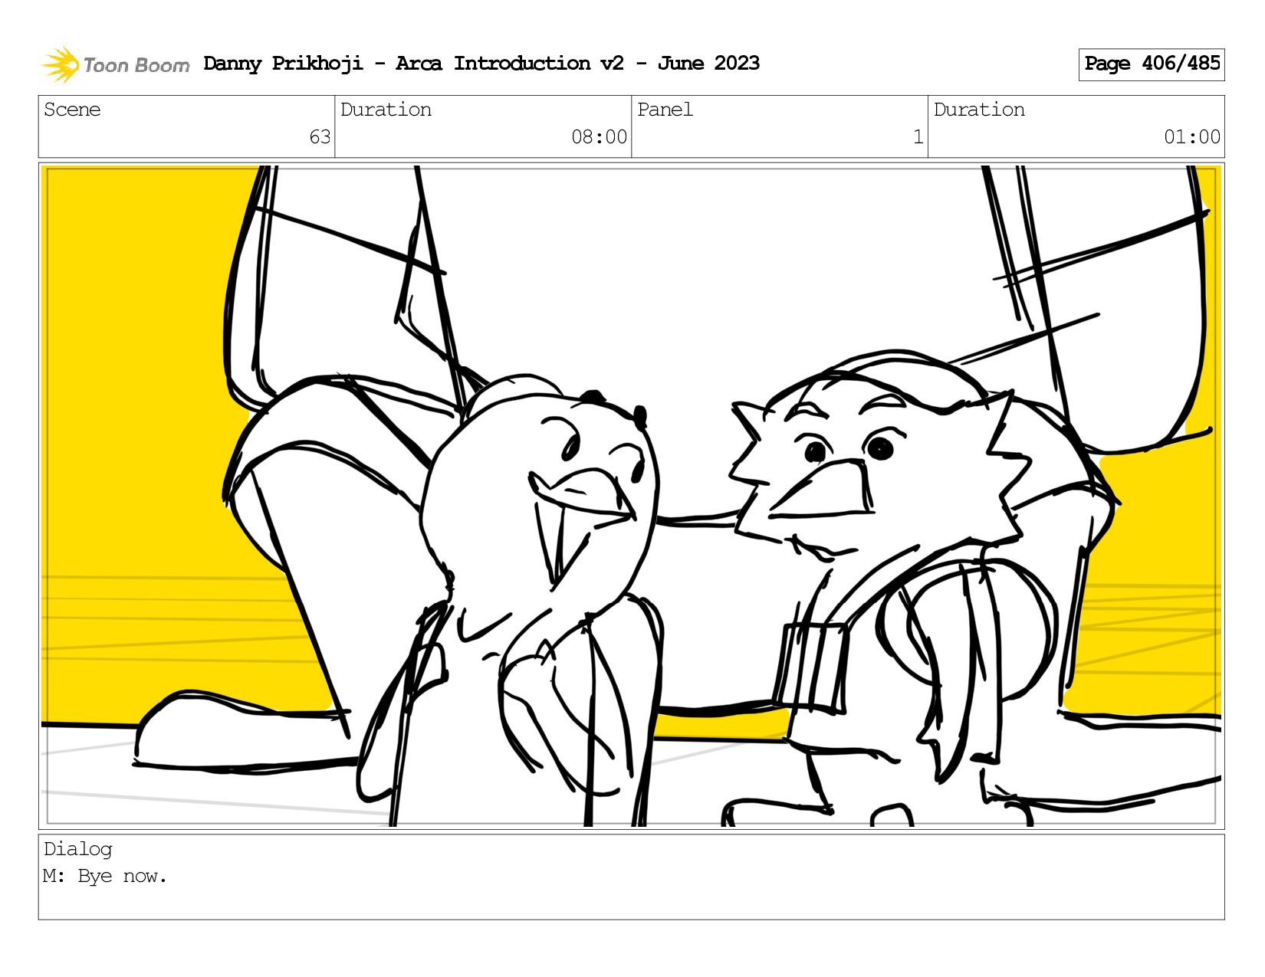Click the 'Scene' header label
Image resolution: width=1265 pixels, height=977 pixels.
[72, 110]
